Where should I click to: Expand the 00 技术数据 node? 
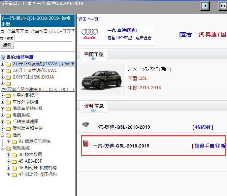point(8,155)
